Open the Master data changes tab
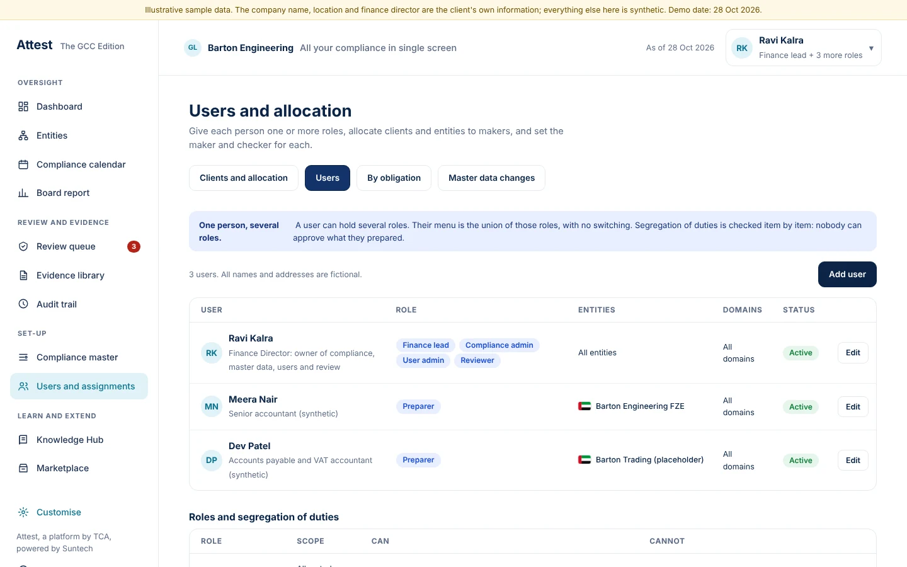The height and width of the screenshot is (567, 907). click(x=491, y=178)
